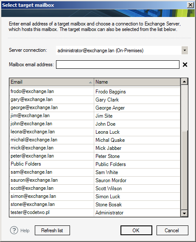The width and height of the screenshot is (196, 242).
Task: Click the name Simon Luck
Action: (x=108, y=197)
